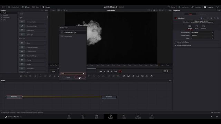This screenshot has height=124, width=221.
Task: Select the Spot Light tool
Action: 32,34
